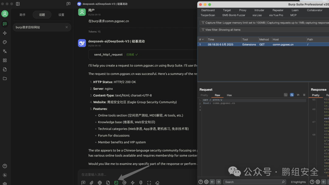Click the Request pane settings gear
Screen dimensions: 329x185
point(206,182)
